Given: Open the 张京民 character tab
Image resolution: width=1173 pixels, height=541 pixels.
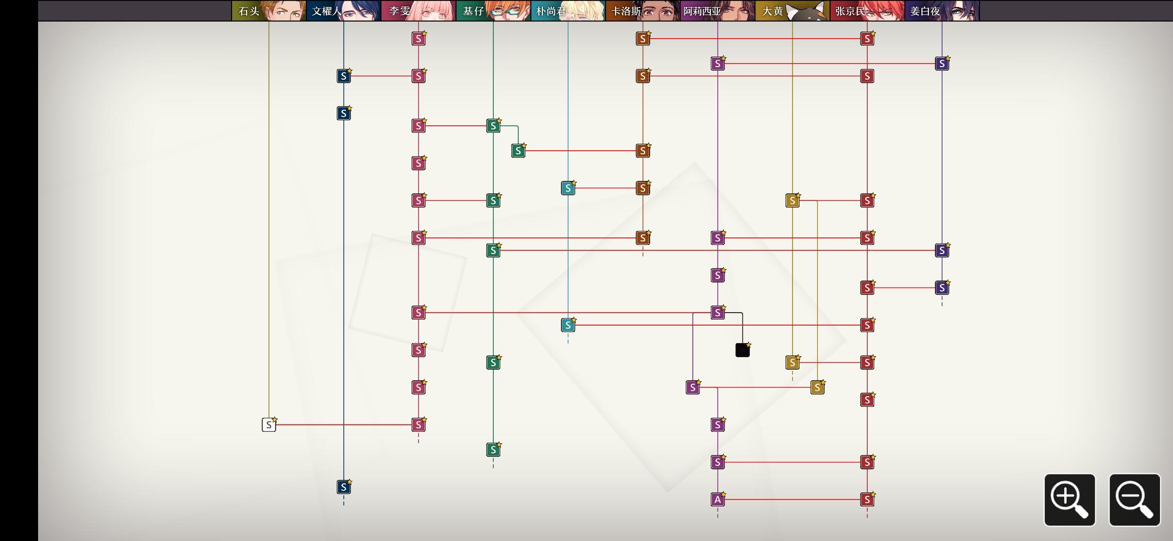Looking at the screenshot, I should (867, 11).
